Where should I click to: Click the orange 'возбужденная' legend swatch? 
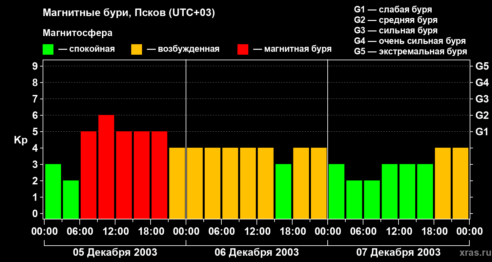pos(136,49)
